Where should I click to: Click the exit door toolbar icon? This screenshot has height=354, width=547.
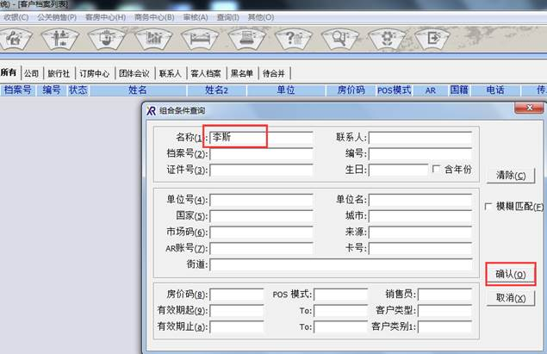point(432,39)
